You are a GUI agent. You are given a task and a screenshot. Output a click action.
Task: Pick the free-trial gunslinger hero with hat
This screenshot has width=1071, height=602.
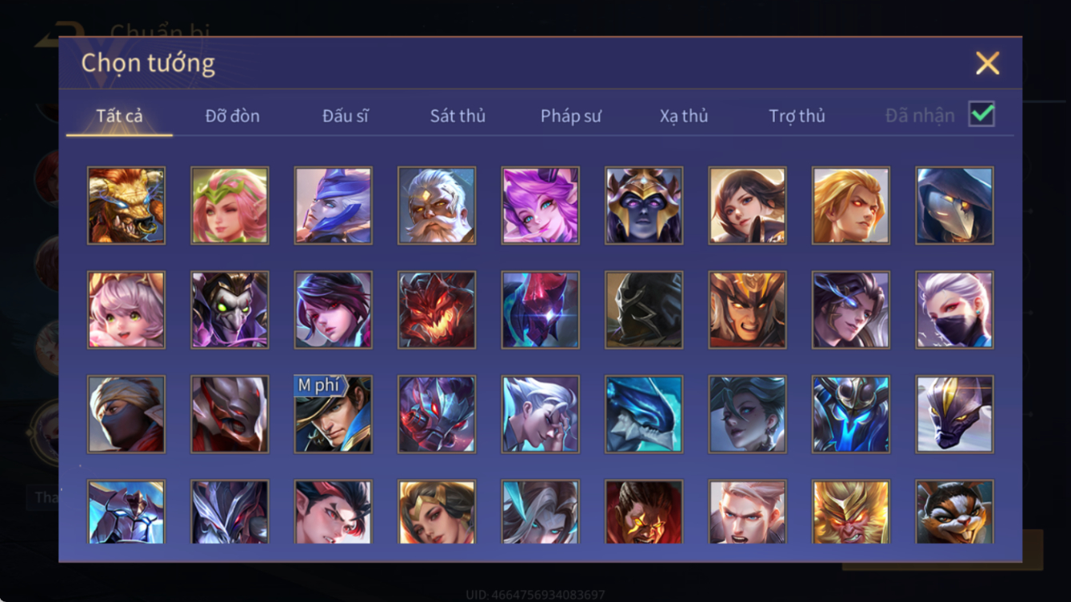coord(334,414)
